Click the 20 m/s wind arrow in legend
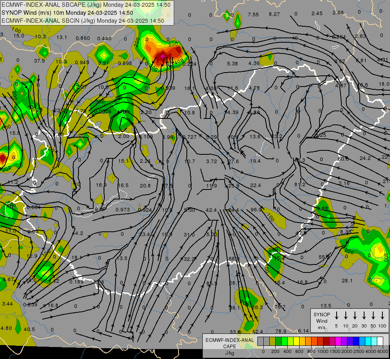The image size is (390, 359). click(355, 316)
